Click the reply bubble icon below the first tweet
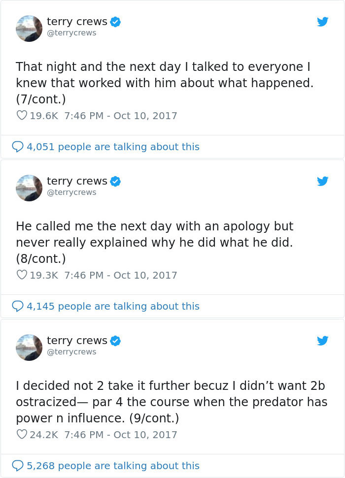The image size is (345, 478). (x=18, y=147)
